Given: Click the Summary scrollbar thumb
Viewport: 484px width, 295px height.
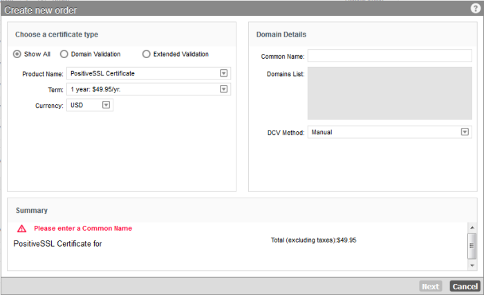Looking at the screenshot, I should click(x=472, y=246).
